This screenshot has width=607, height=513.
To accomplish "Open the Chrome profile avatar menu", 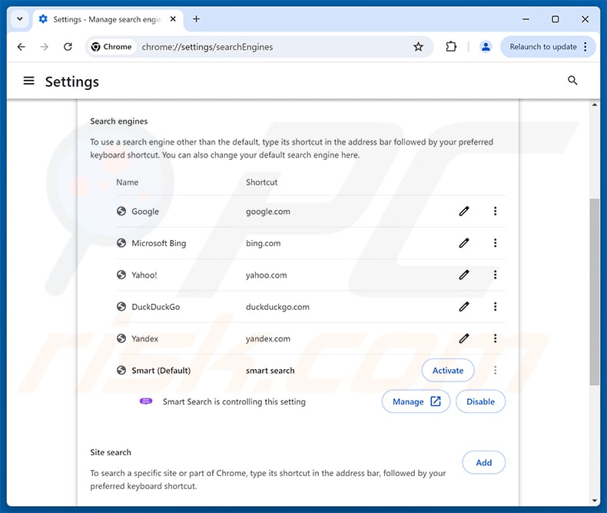I will [x=486, y=47].
